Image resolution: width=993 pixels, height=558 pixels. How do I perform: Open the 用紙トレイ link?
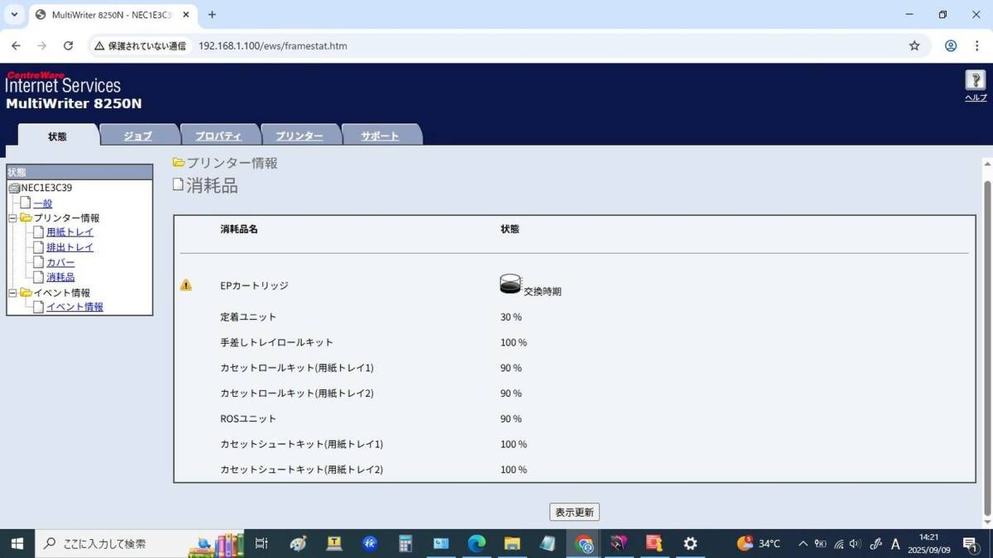[x=70, y=232]
